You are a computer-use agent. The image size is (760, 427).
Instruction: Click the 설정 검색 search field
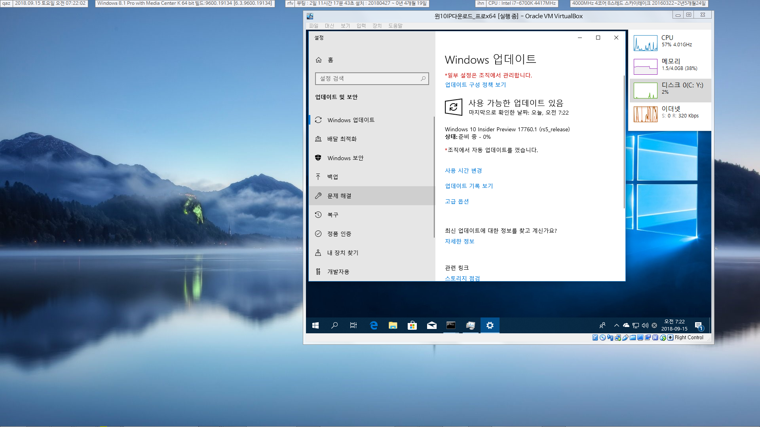point(372,78)
